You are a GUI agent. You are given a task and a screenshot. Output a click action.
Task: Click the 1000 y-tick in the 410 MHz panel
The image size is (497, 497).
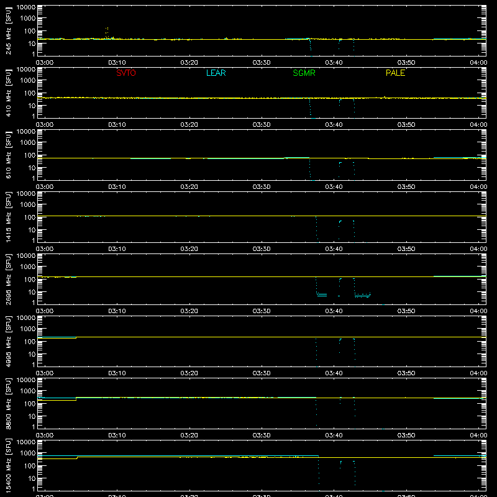point(28,81)
